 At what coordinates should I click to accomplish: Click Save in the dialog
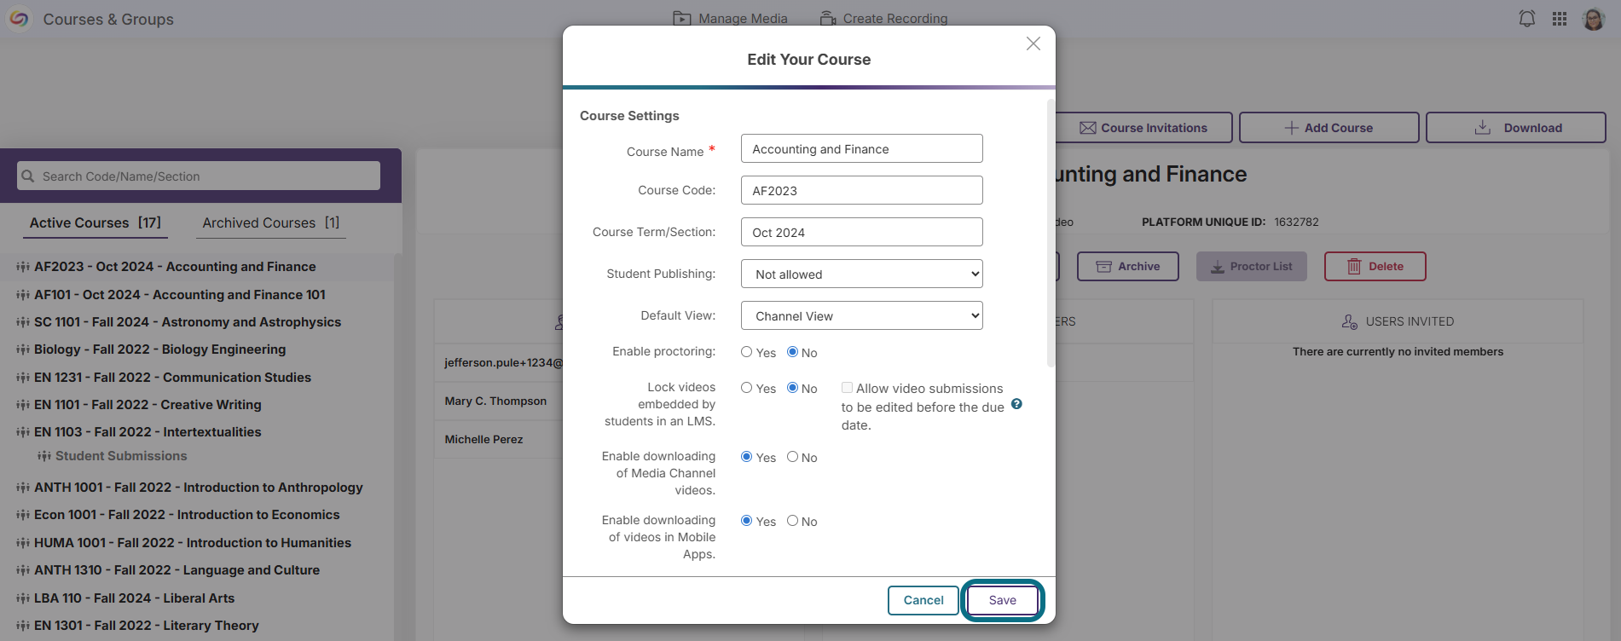[1003, 600]
